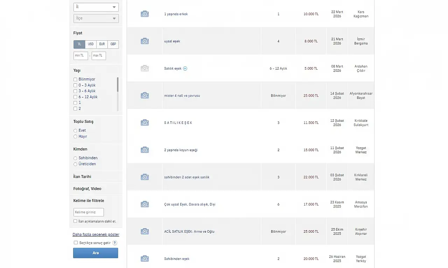The width and height of the screenshot is (448, 268).
Task: Click video play icon next to 'Satılık eşek'
Action: pos(185,69)
